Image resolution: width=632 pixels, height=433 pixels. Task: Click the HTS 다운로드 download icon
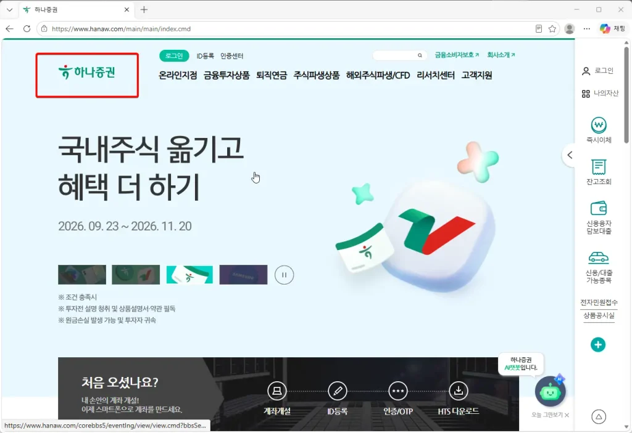(459, 391)
